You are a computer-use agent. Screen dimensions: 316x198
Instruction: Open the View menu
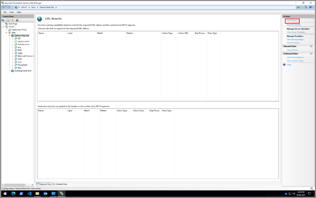click(12, 12)
